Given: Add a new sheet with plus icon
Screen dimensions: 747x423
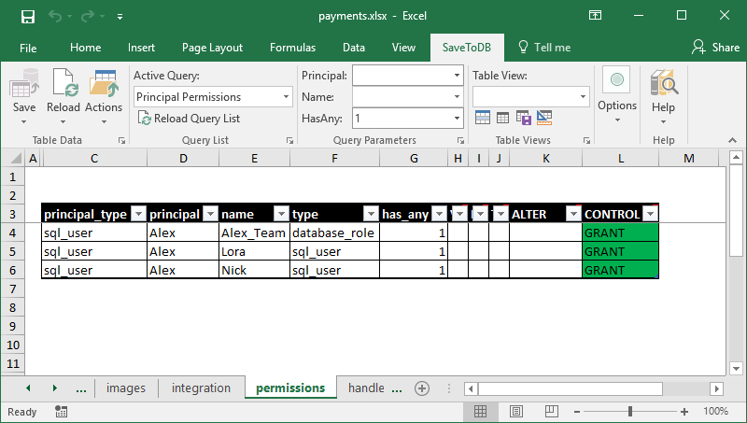Looking at the screenshot, I should [x=422, y=388].
